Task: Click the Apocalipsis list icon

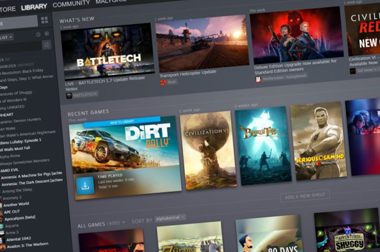Action: [x=1, y=220]
